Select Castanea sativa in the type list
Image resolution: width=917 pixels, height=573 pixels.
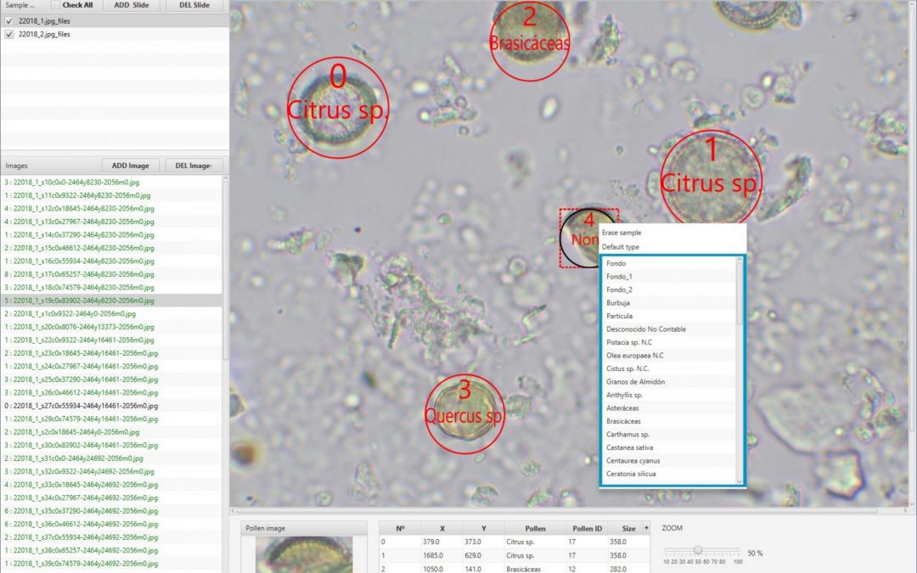pos(668,448)
